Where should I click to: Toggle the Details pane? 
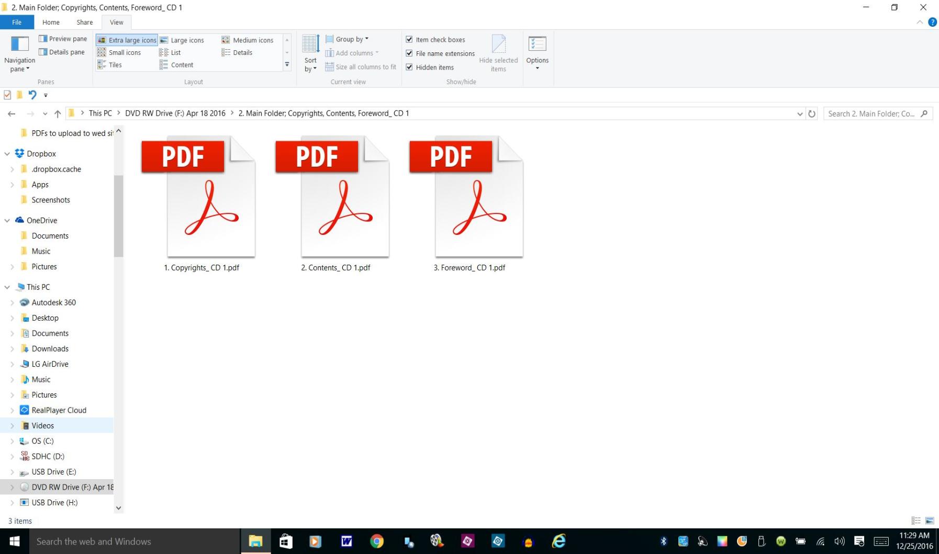62,52
